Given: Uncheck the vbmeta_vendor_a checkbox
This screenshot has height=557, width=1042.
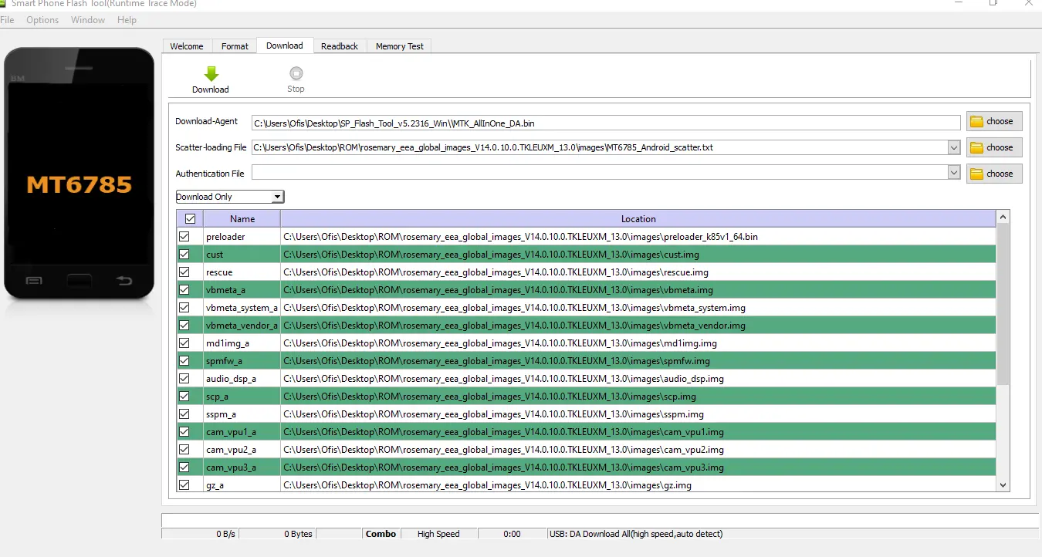Looking at the screenshot, I should 184,326.
